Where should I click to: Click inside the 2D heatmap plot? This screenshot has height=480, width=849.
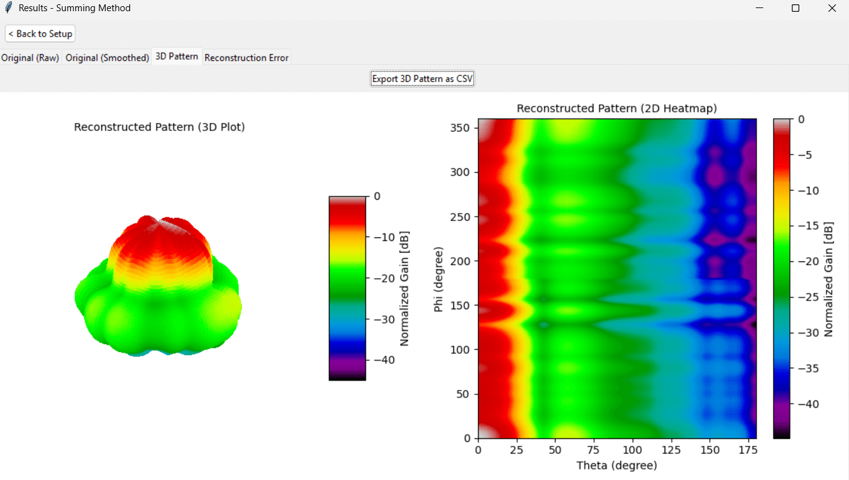(x=617, y=278)
